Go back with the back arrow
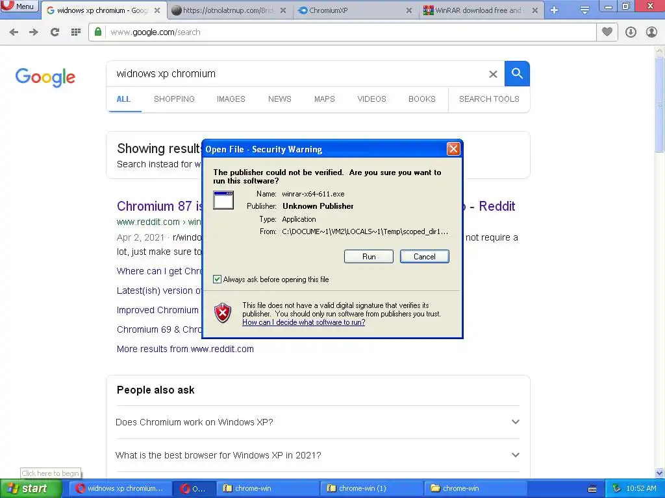The width and height of the screenshot is (665, 498). [x=14, y=32]
